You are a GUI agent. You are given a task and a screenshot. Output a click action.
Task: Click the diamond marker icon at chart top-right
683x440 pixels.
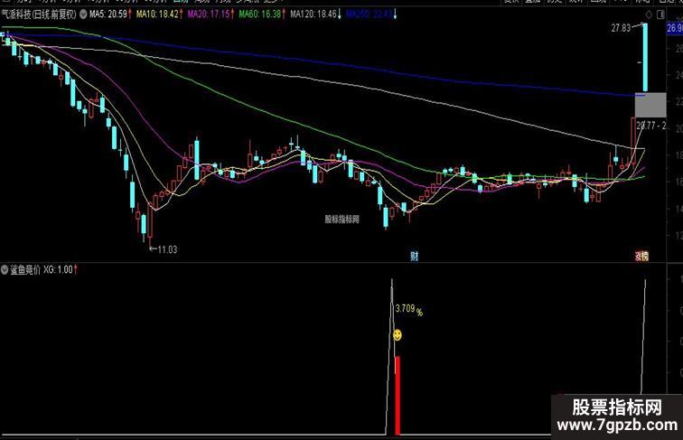pyautogui.click(x=649, y=14)
